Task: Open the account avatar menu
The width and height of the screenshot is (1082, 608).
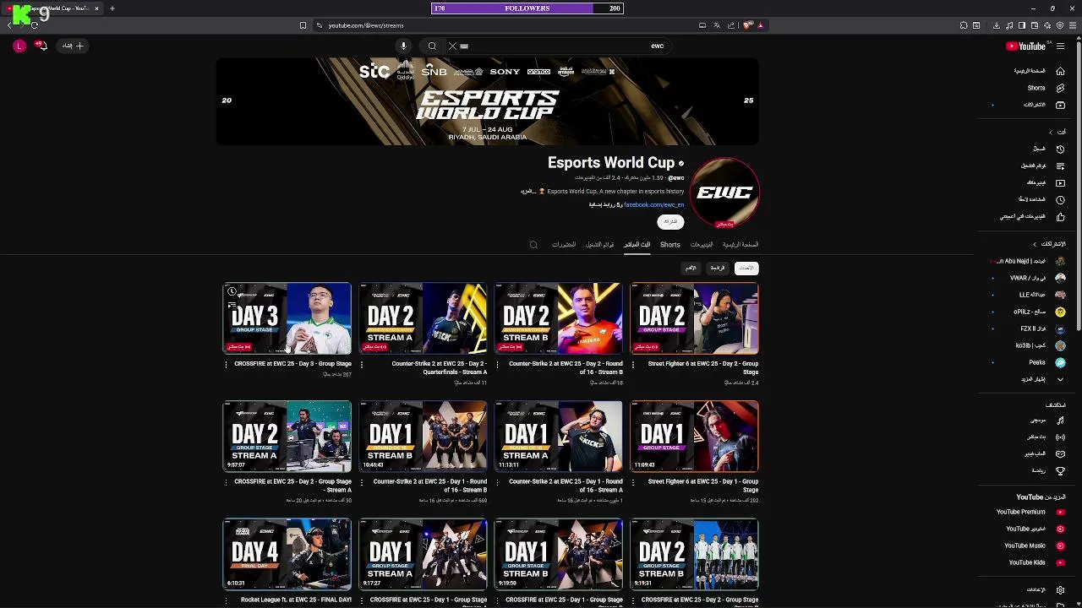Action: point(19,46)
